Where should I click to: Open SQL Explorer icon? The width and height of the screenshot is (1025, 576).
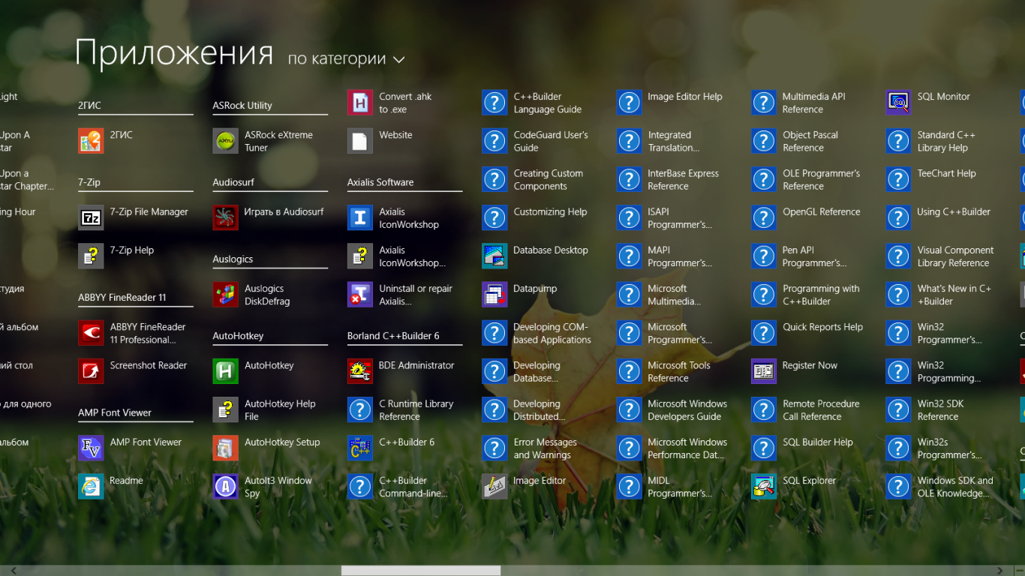[764, 486]
